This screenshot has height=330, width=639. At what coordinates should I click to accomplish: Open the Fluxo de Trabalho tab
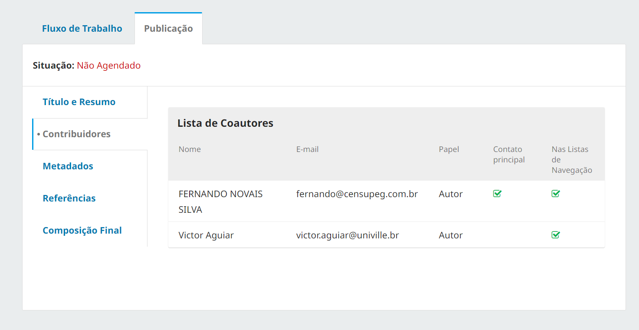click(82, 29)
